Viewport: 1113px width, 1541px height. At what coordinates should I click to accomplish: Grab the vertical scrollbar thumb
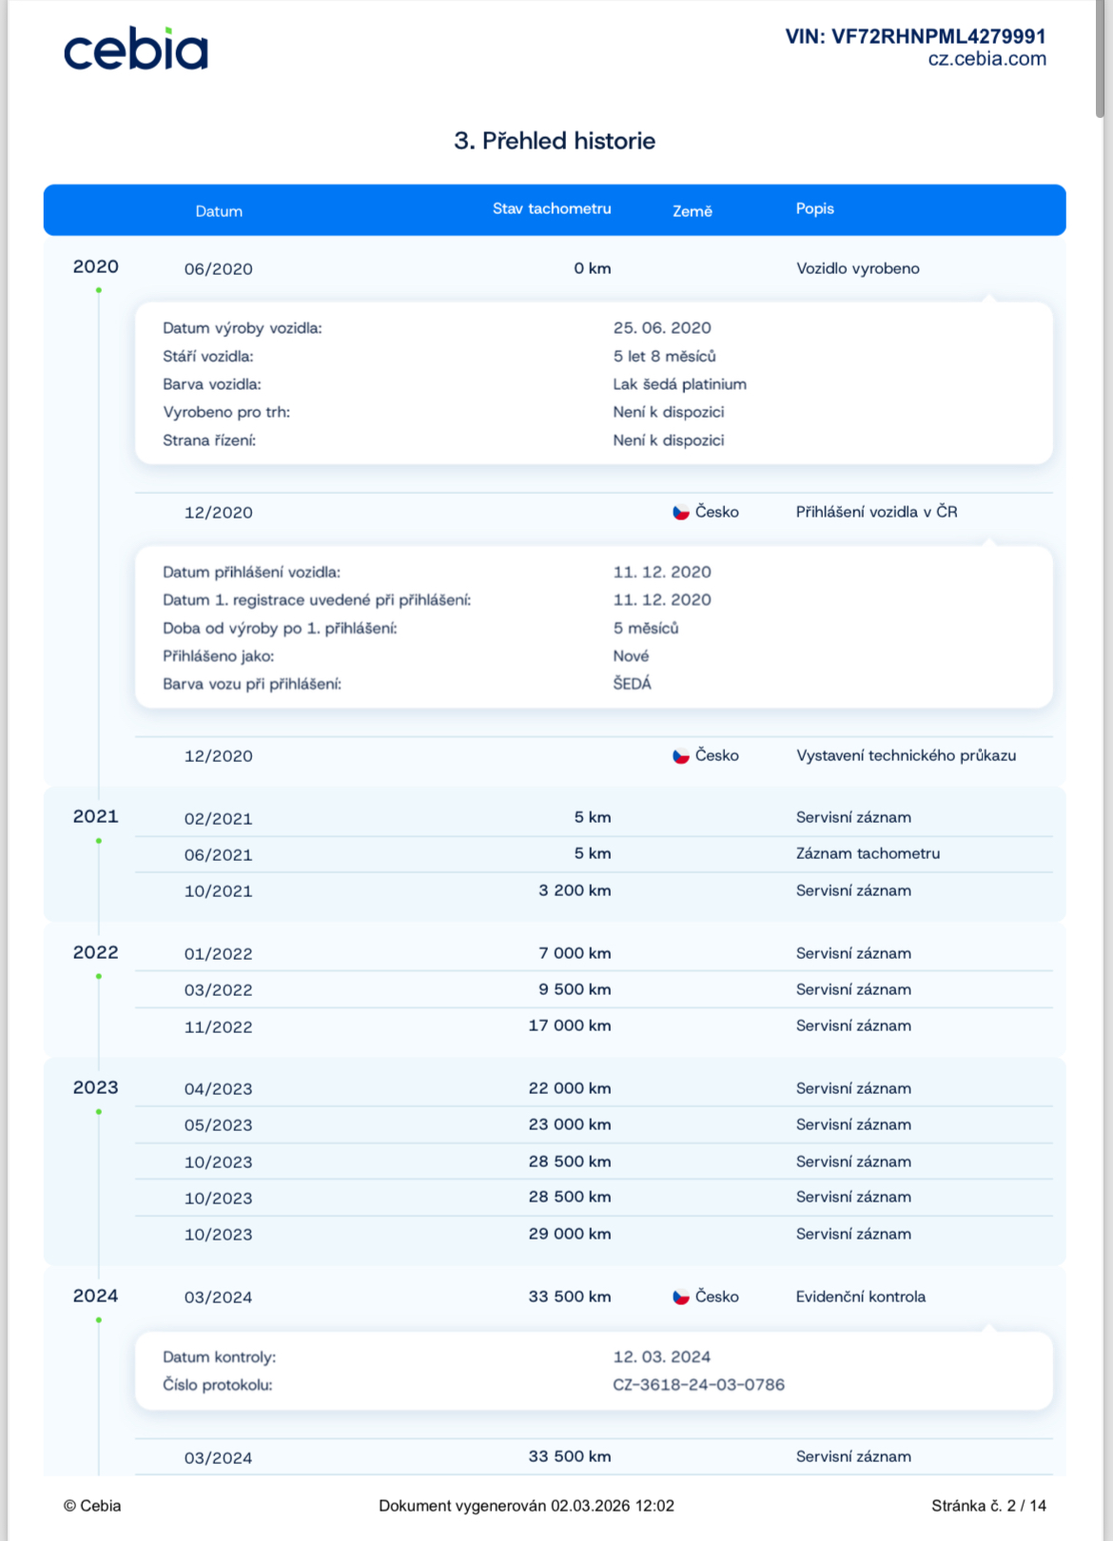pos(1100,57)
